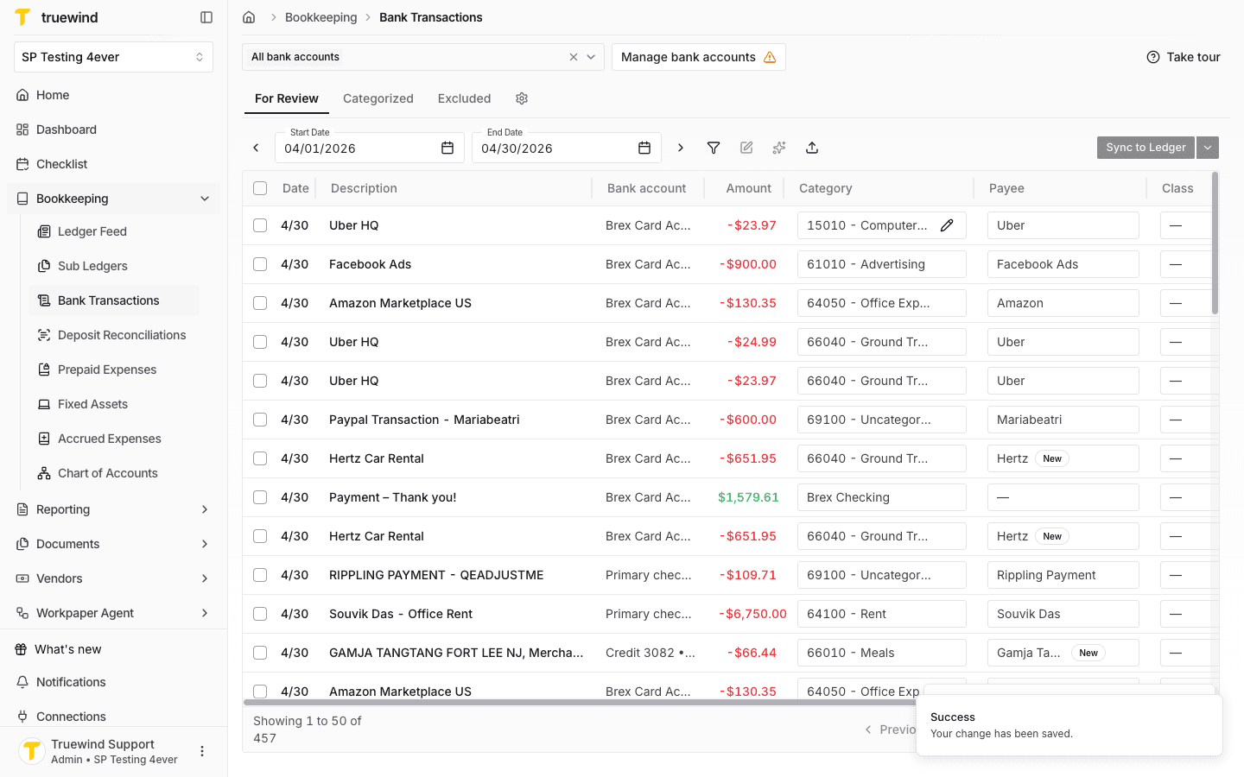The width and height of the screenshot is (1244, 777).
Task: Select the Paypal Transaction row checkbox
Action: (260, 420)
